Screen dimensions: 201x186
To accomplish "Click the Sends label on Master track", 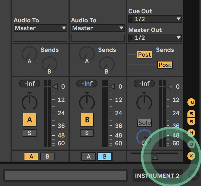I will point(165,50).
